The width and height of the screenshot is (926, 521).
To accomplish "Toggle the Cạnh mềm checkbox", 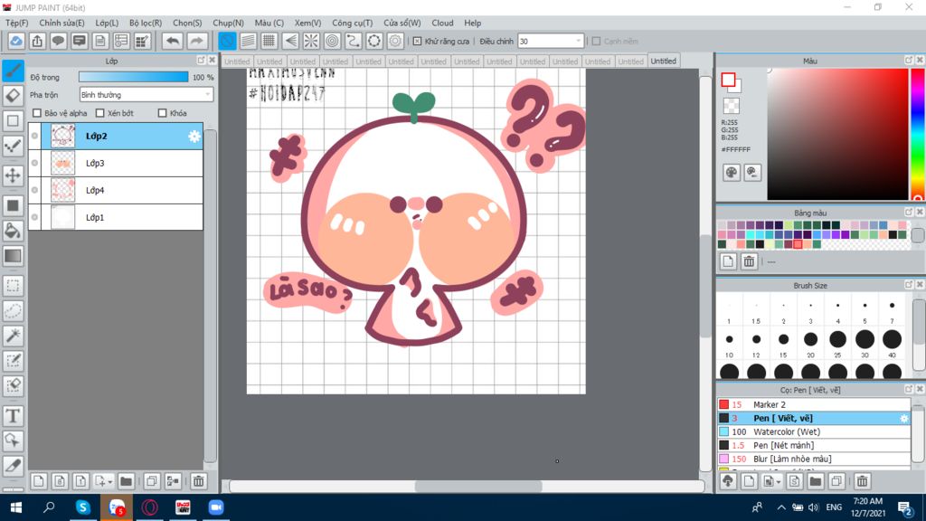I will [597, 42].
